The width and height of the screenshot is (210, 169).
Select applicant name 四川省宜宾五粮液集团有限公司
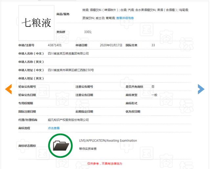click(68, 53)
